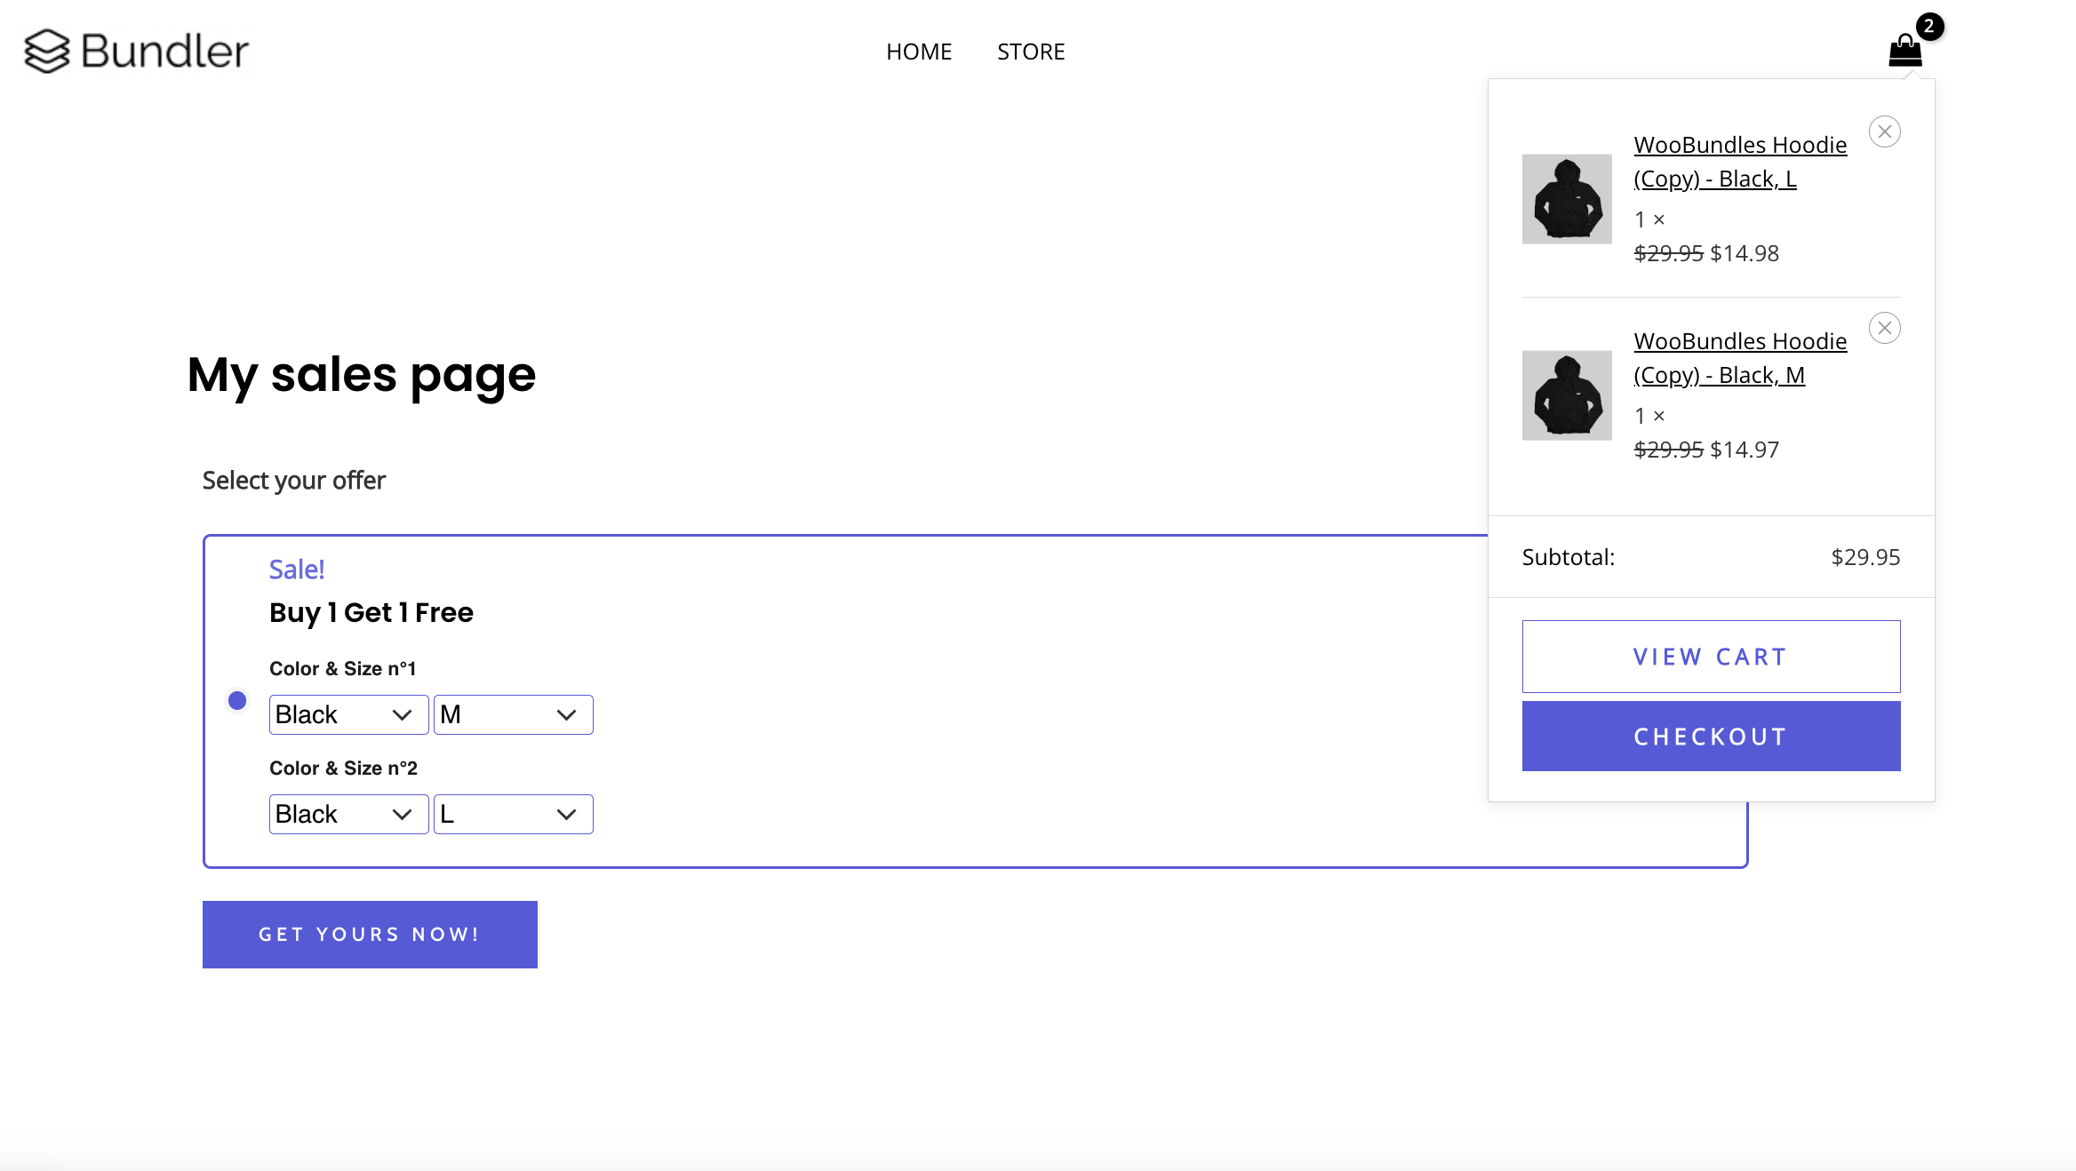Click the Black, L hoodie thumbnail
The height and width of the screenshot is (1171, 2076).
pos(1567,199)
